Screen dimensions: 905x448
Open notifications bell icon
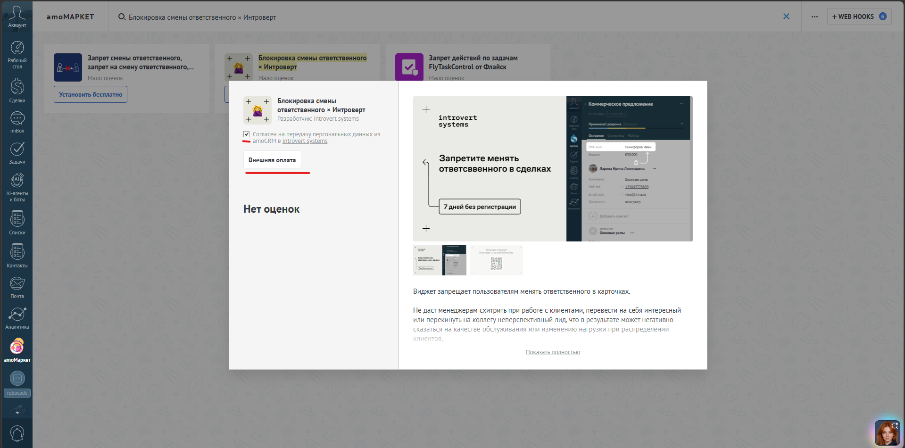click(x=17, y=433)
